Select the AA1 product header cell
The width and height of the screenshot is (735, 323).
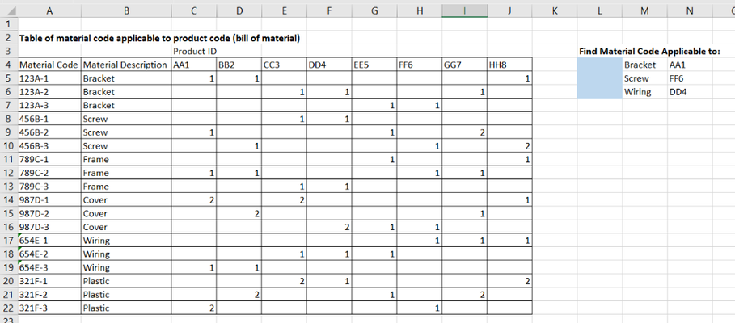pos(193,65)
